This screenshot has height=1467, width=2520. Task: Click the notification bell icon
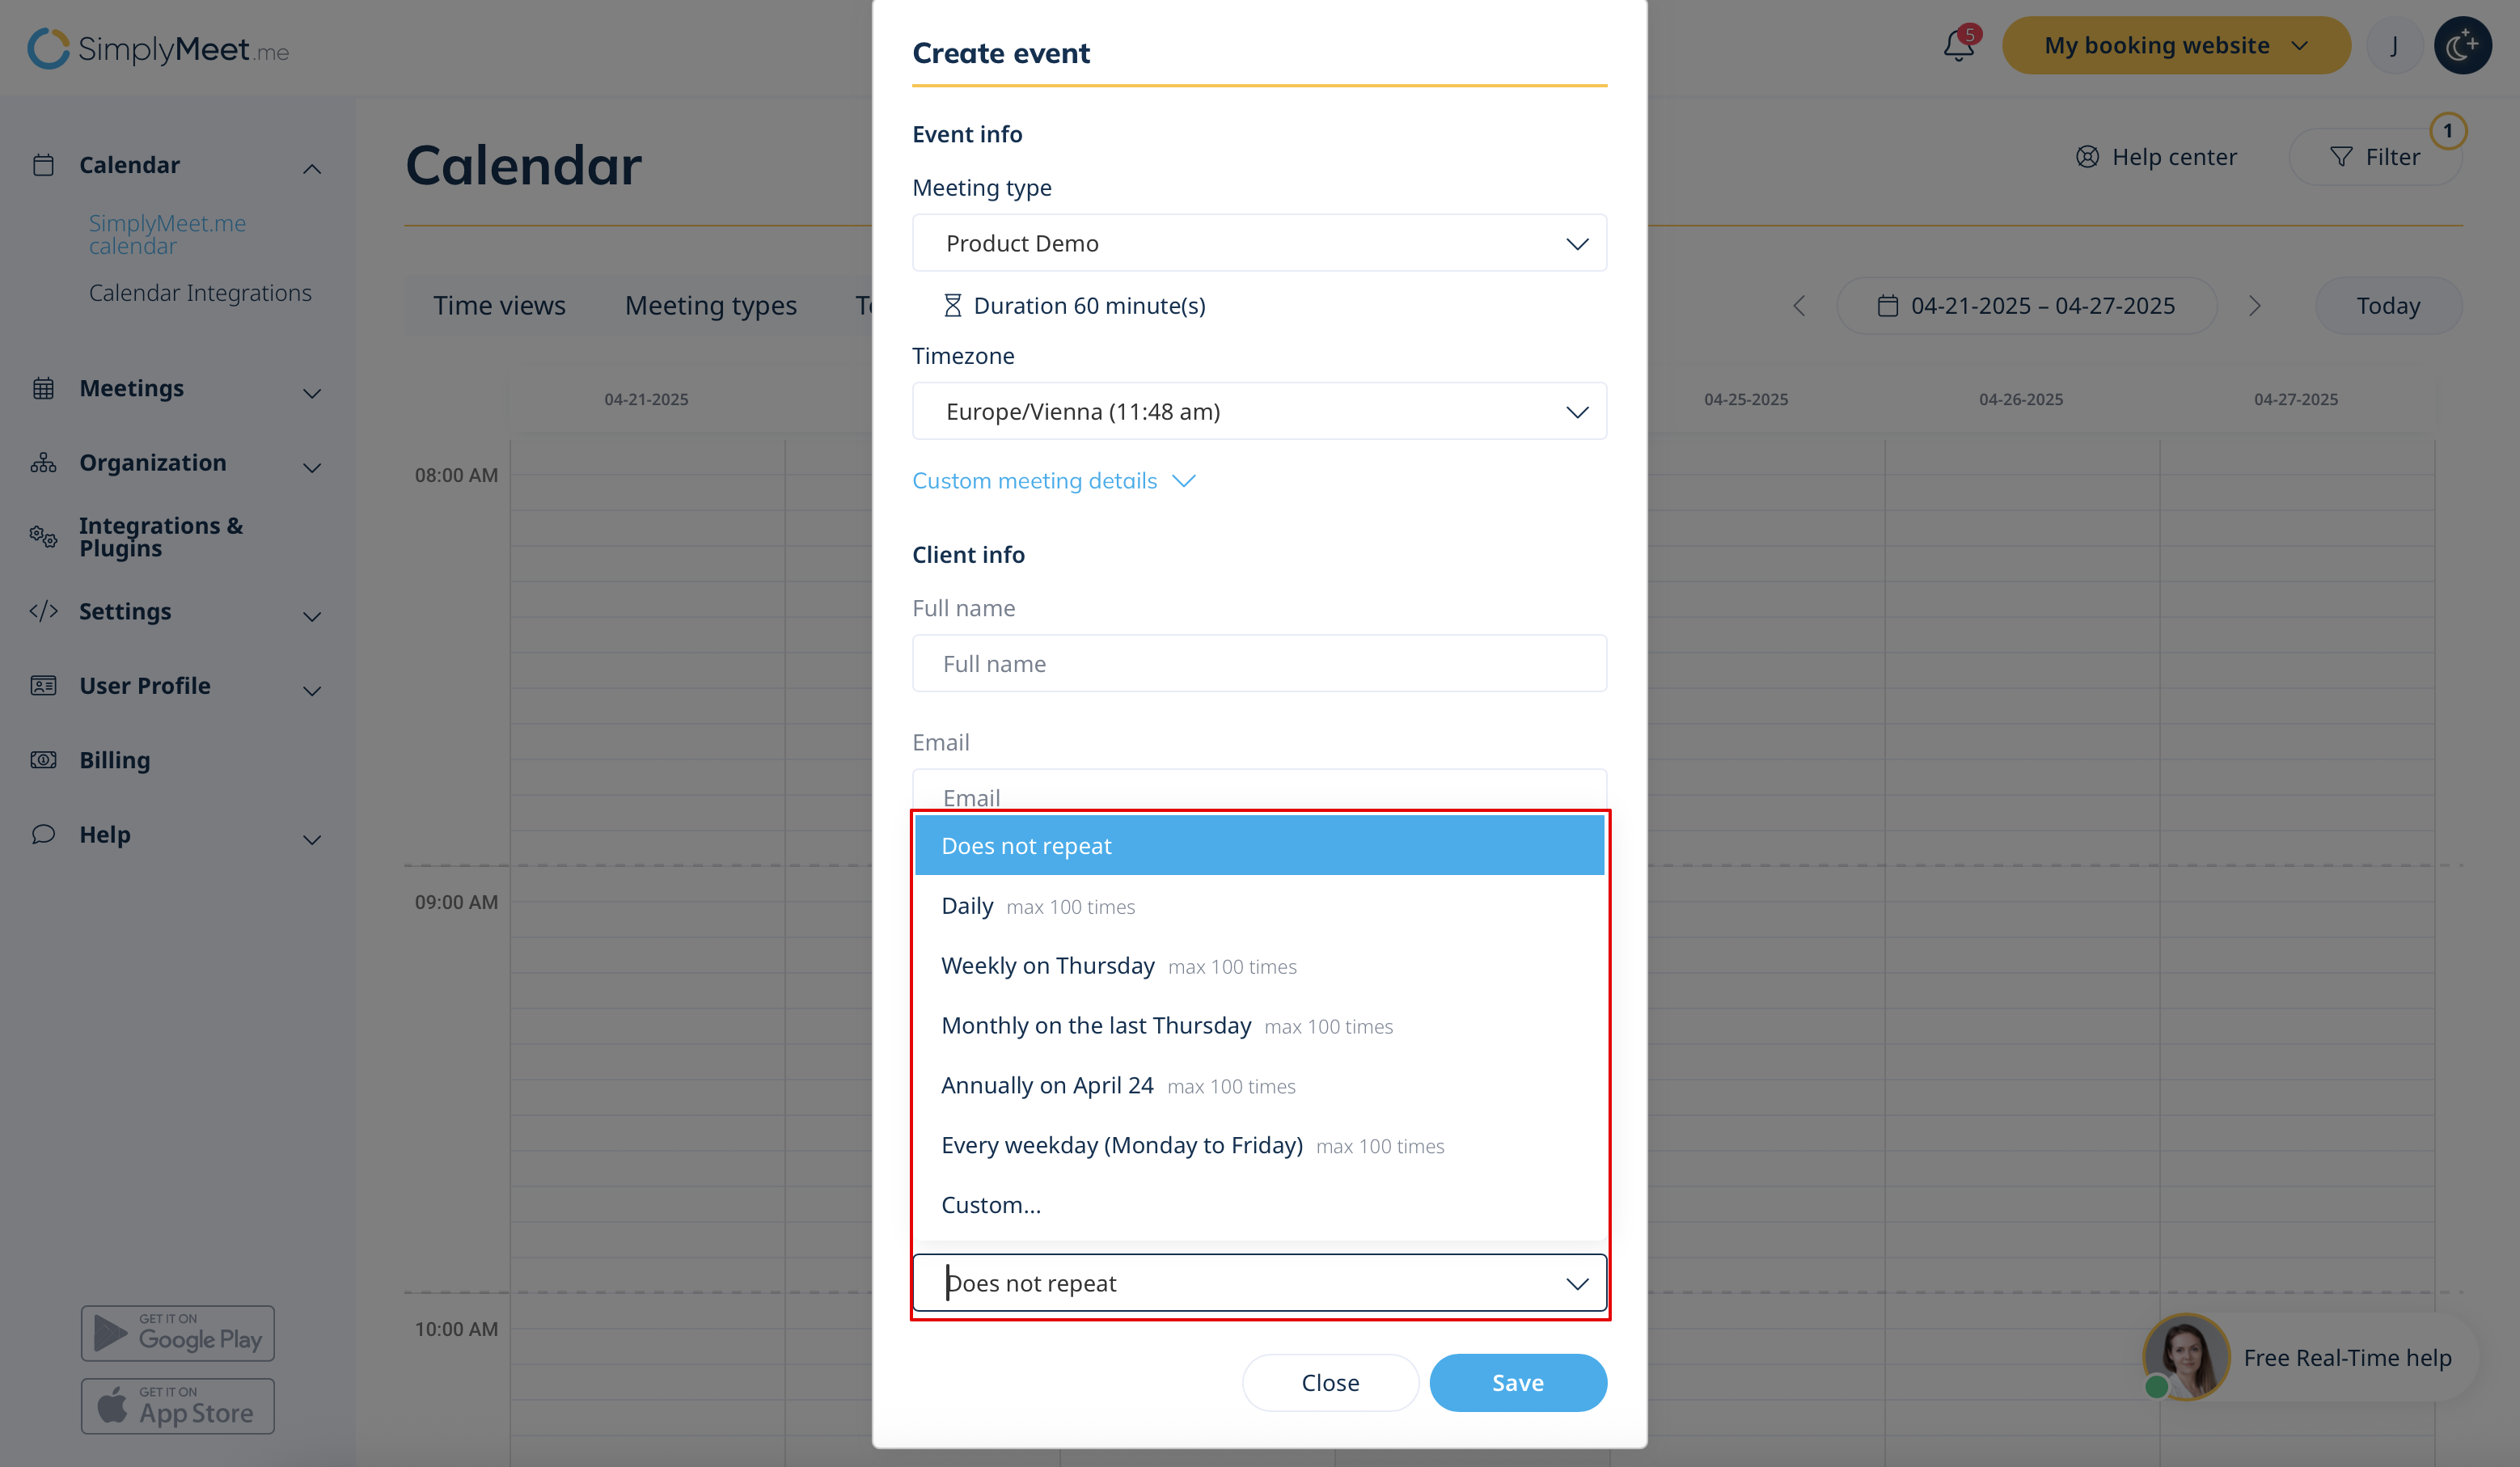(x=1958, y=46)
